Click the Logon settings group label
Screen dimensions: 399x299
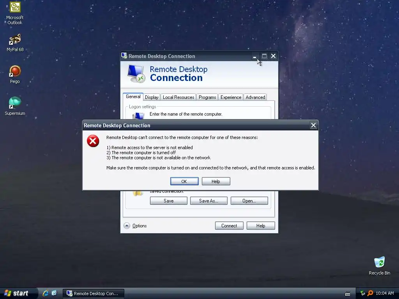142,107
